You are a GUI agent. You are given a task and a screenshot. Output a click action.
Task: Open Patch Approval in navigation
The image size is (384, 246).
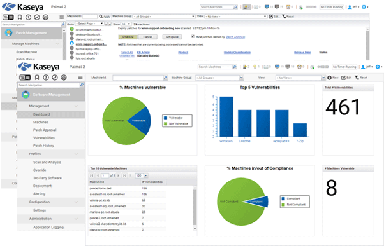(x=45, y=130)
